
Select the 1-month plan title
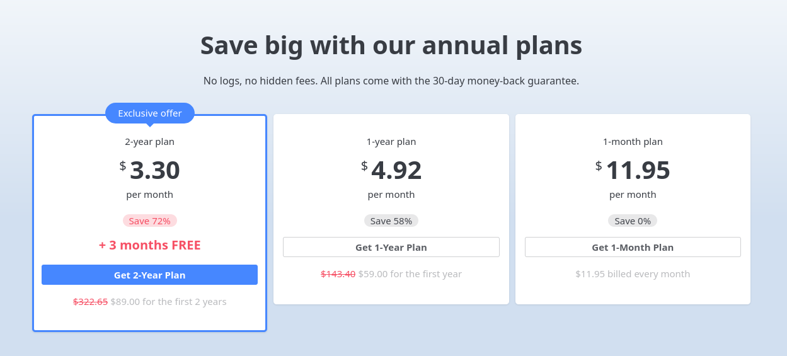[x=633, y=142]
